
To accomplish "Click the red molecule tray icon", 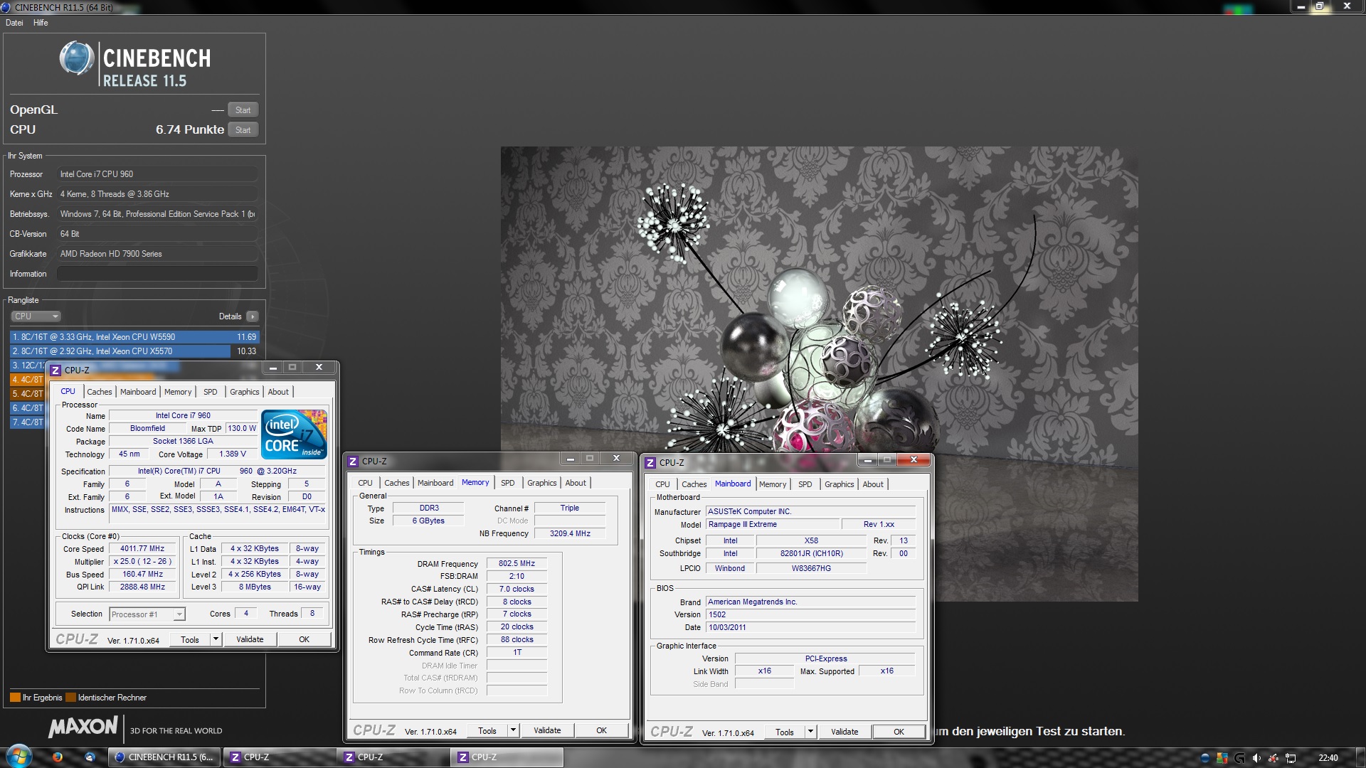I will pyautogui.click(x=1274, y=758).
